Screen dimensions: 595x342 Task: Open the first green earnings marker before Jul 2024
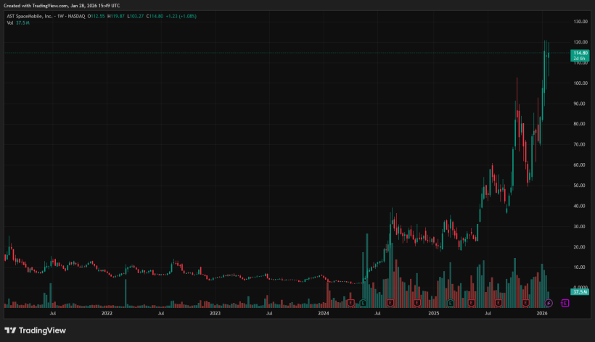click(x=362, y=302)
